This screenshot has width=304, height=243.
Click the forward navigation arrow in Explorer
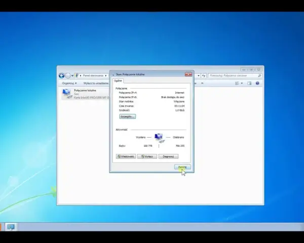pos(68,75)
